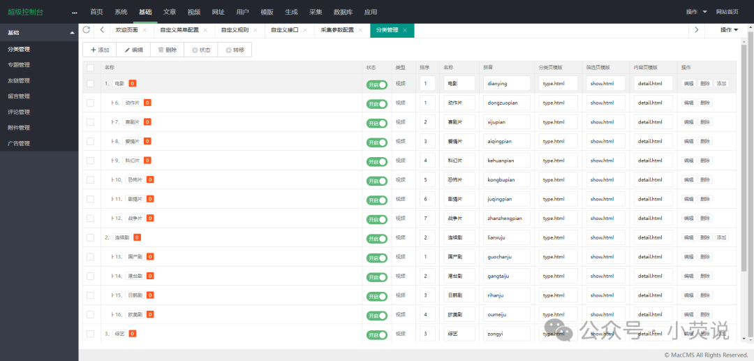Image resolution: width=754 pixels, height=361 pixels.
Task: Click the orange 0 badge beside 电影
Action: [132, 83]
